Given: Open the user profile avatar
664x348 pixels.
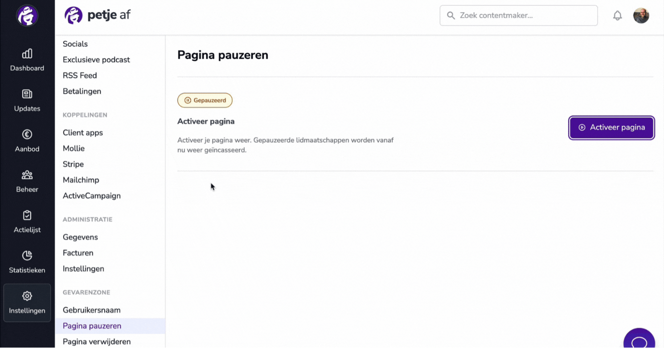Looking at the screenshot, I should point(641,16).
